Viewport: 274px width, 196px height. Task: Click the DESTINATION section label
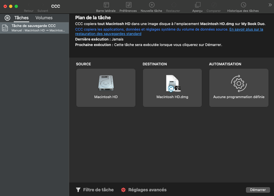click(x=155, y=64)
